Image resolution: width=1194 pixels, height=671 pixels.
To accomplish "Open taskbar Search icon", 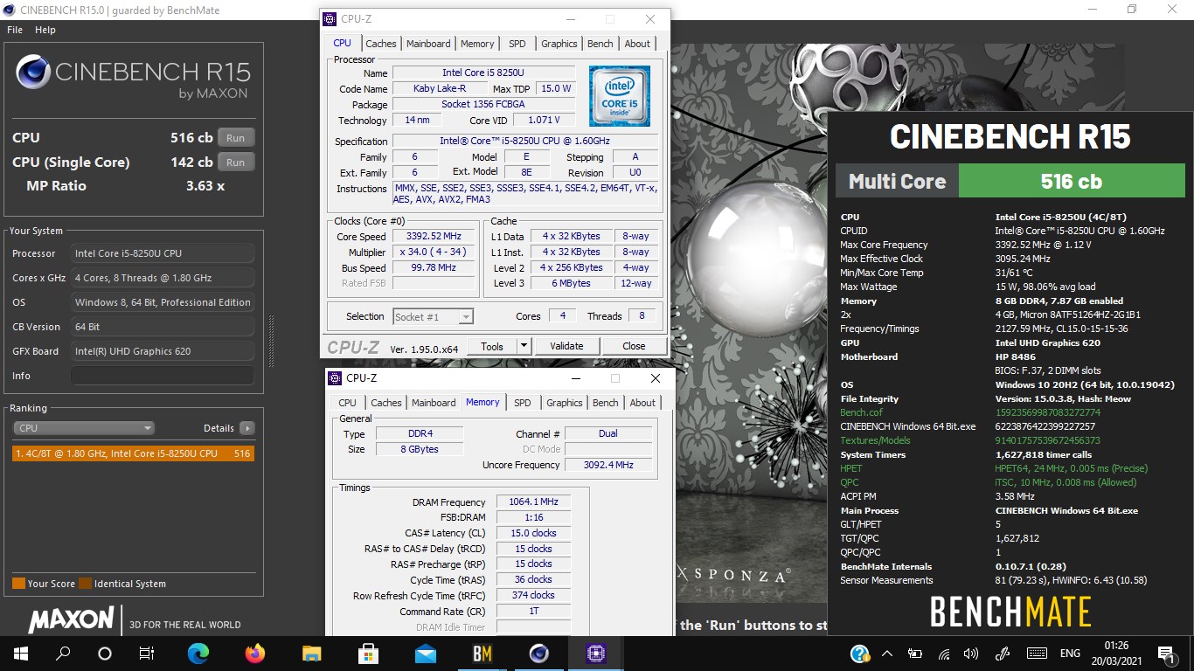I will pyautogui.click(x=63, y=653).
